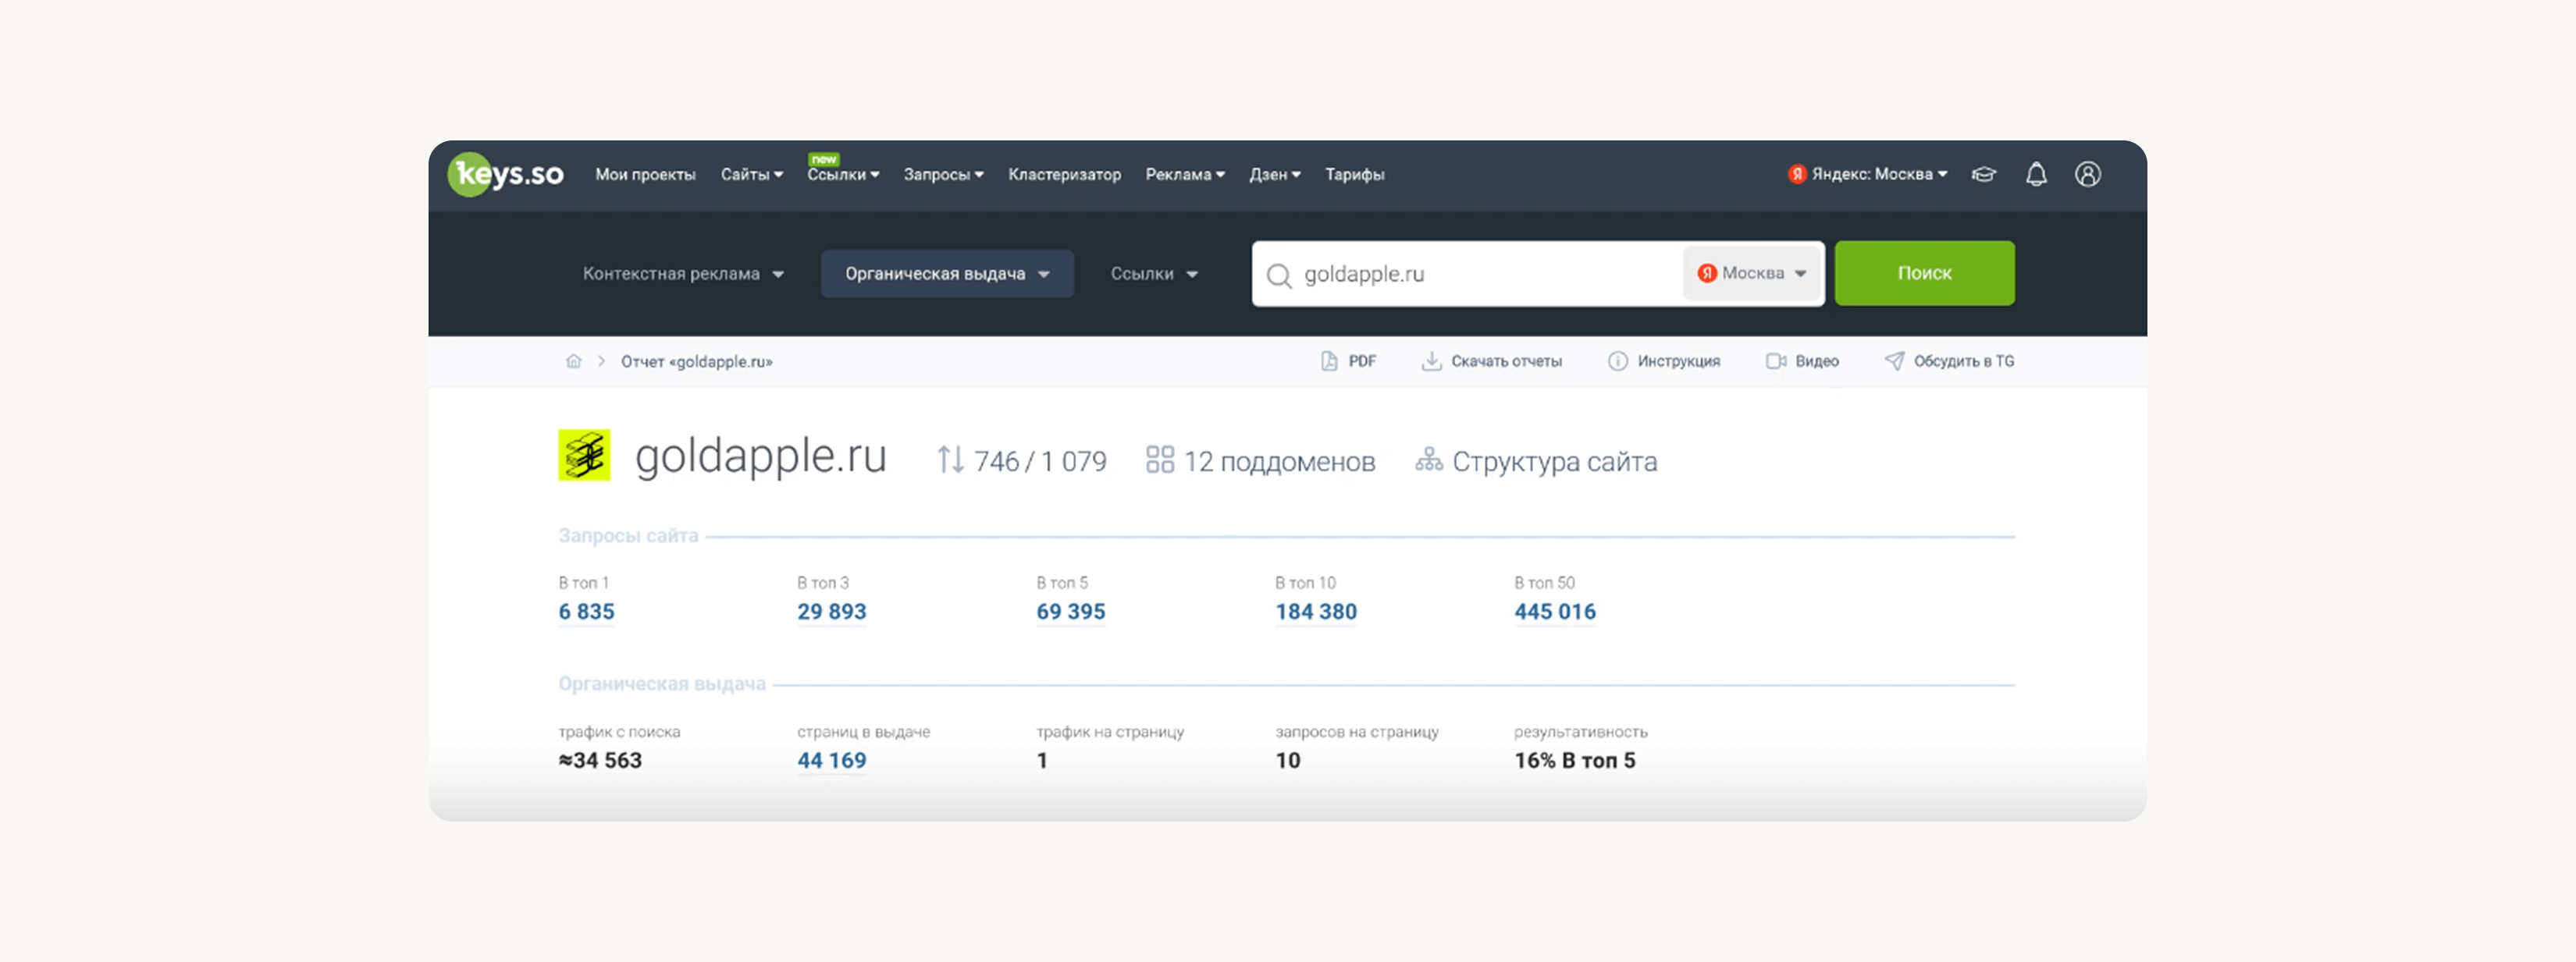Open 12 поддоменов link
Screen dimensions: 2576x962
pos(1279,461)
